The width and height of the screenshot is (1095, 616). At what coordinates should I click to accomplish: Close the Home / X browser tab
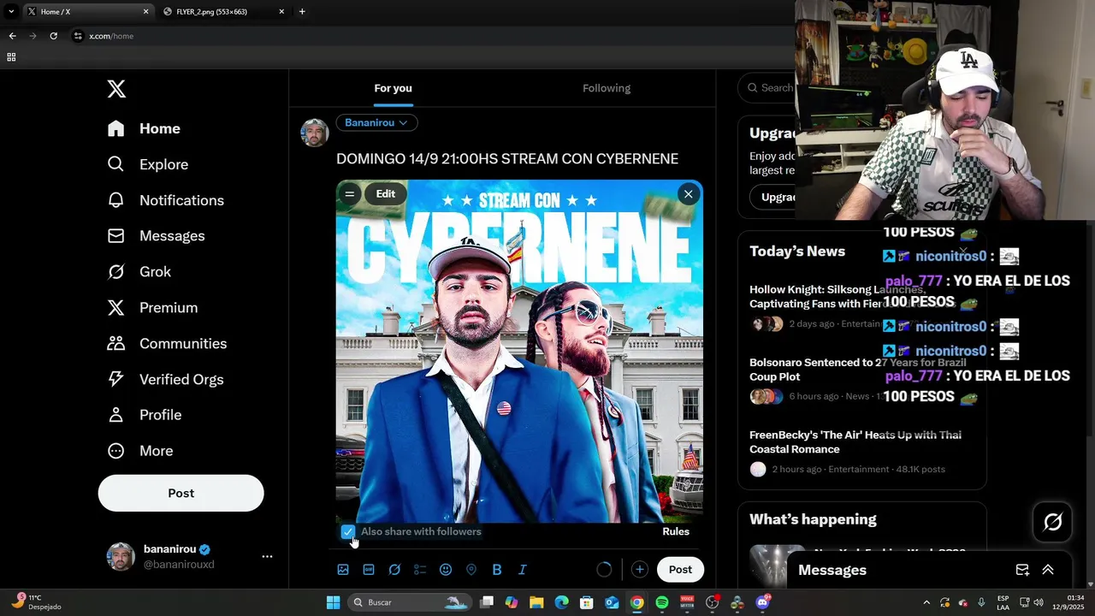point(145,12)
